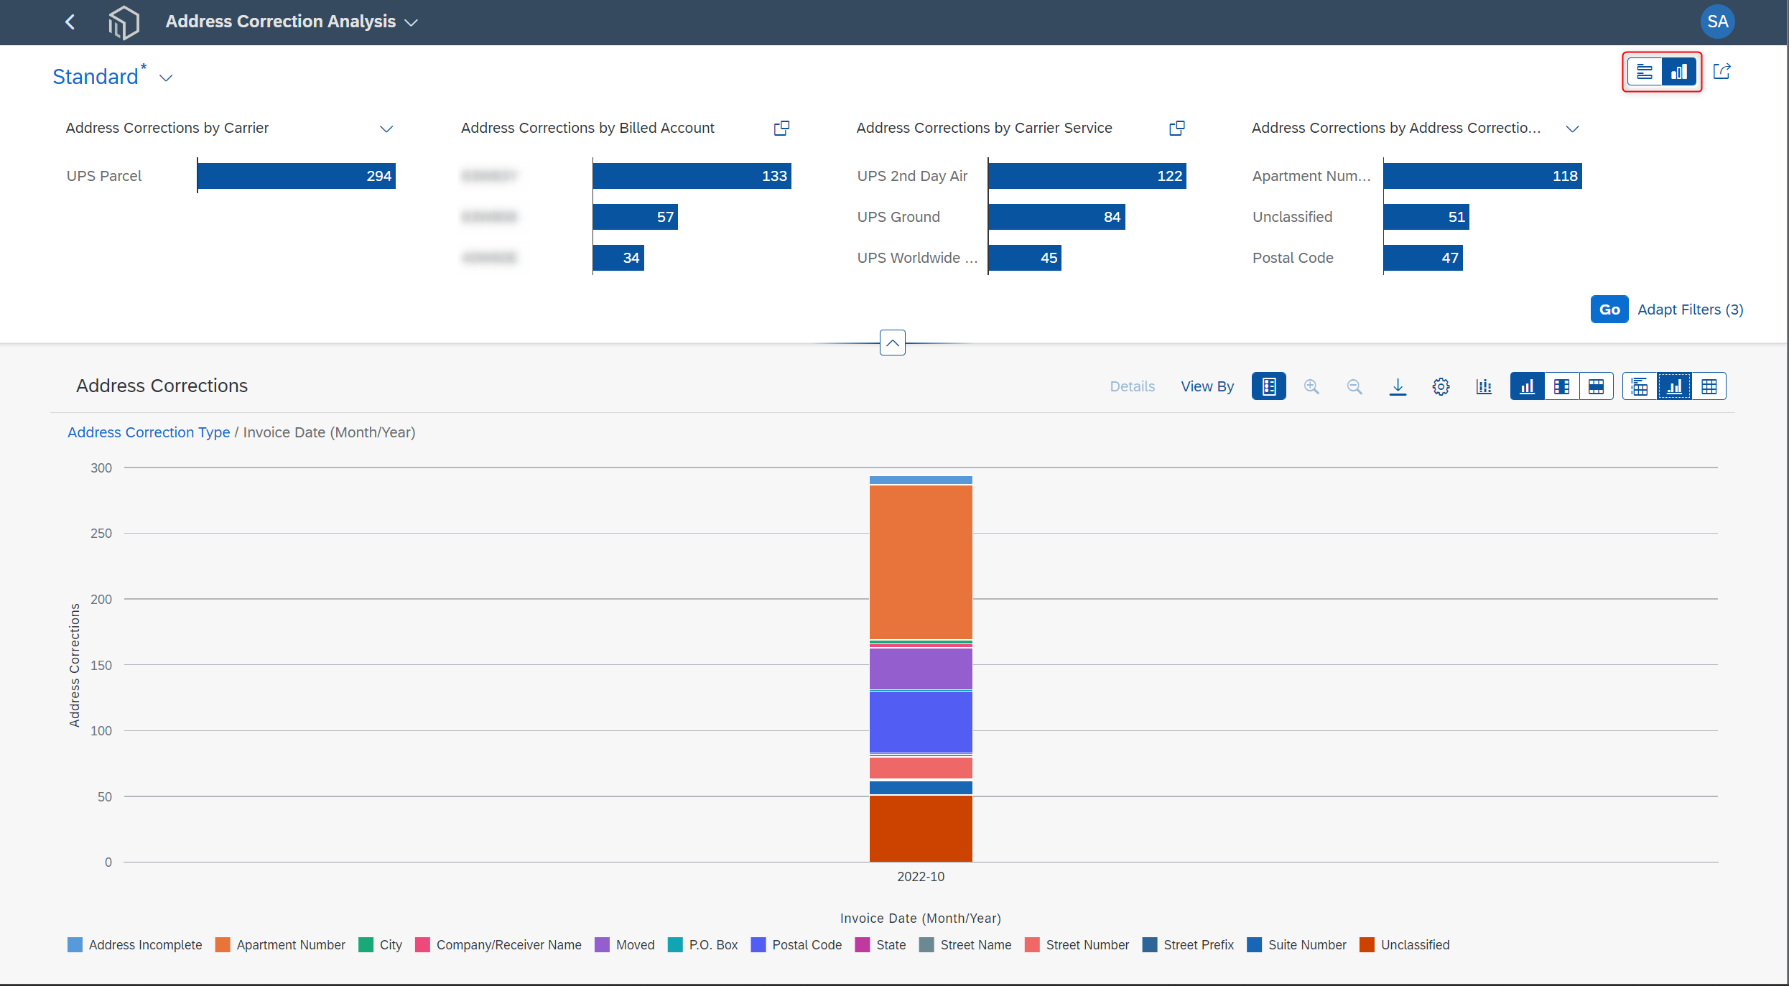
Task: Click the Address Correction Type breadcrumb link
Action: coord(149,432)
